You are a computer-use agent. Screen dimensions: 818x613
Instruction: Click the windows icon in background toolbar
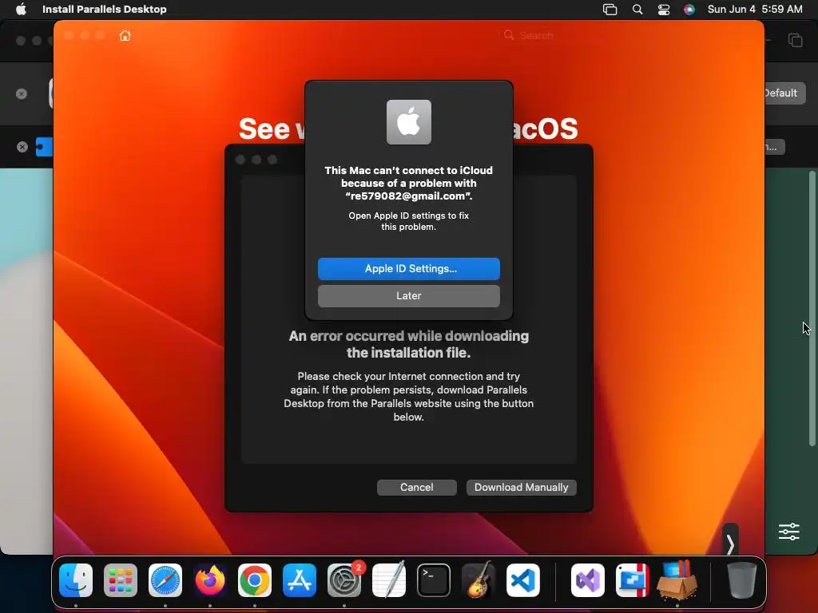click(x=795, y=40)
